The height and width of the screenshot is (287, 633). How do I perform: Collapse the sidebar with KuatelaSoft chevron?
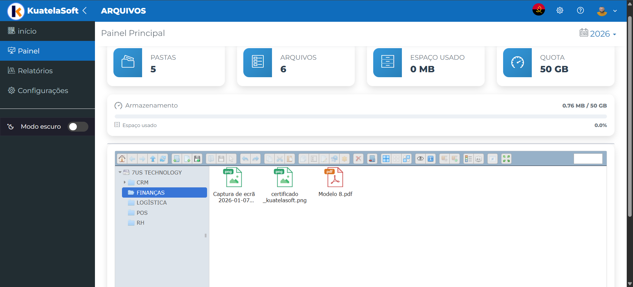tap(85, 11)
